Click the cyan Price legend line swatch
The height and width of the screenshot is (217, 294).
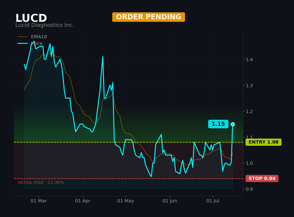(x=23, y=44)
